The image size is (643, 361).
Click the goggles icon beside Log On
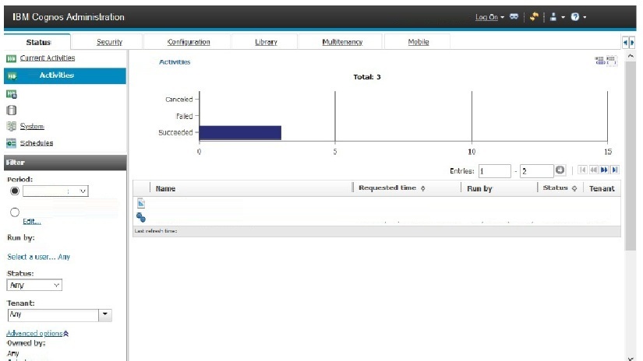(x=514, y=17)
